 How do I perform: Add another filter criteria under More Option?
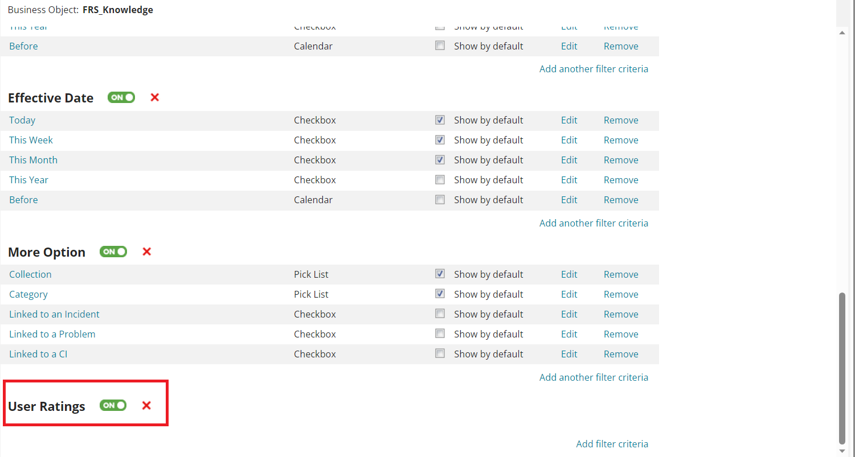(594, 377)
